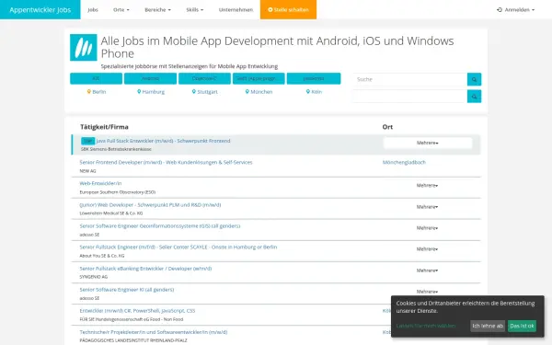552x345 pixels.
Task: Expand Mehrere dropdown for Web-Entwickler/in row
Action: (x=428, y=186)
